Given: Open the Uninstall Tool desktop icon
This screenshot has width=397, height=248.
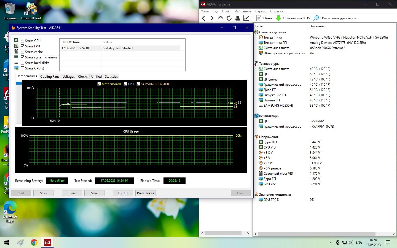Looking at the screenshot, I should (31, 11).
